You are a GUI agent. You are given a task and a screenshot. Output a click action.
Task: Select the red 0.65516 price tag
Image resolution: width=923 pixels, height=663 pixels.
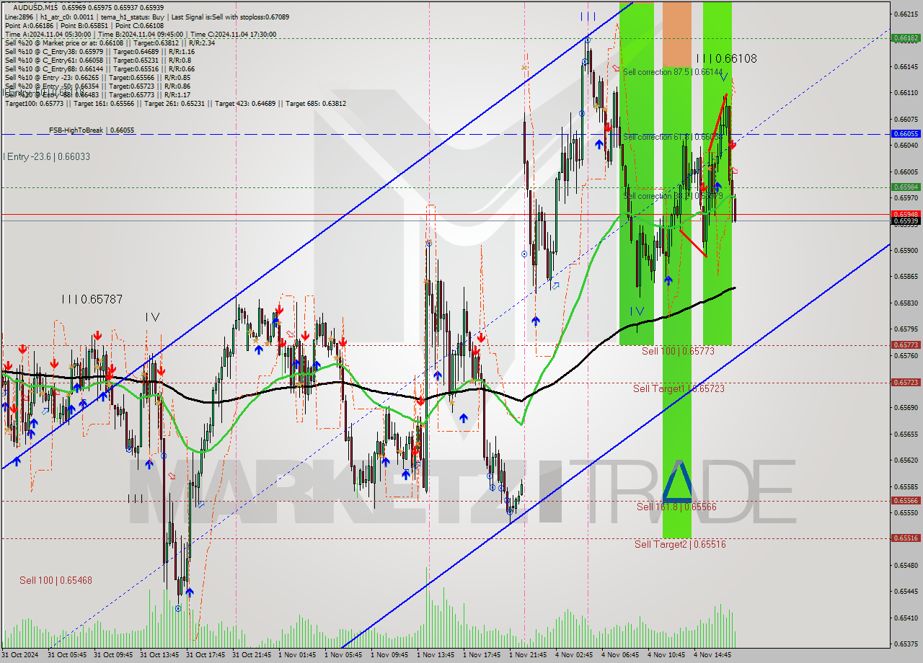point(906,538)
